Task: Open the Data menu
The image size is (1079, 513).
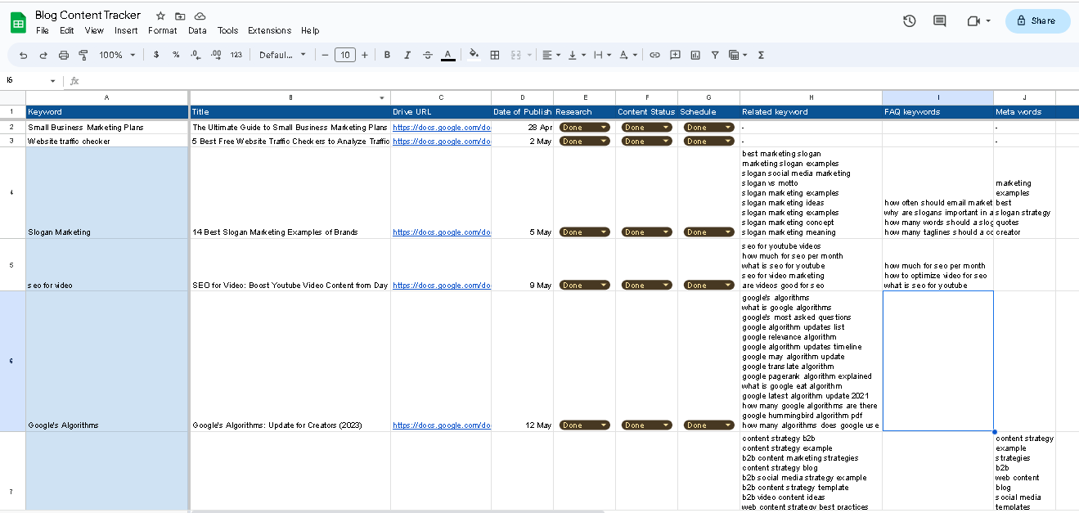Action: [197, 30]
